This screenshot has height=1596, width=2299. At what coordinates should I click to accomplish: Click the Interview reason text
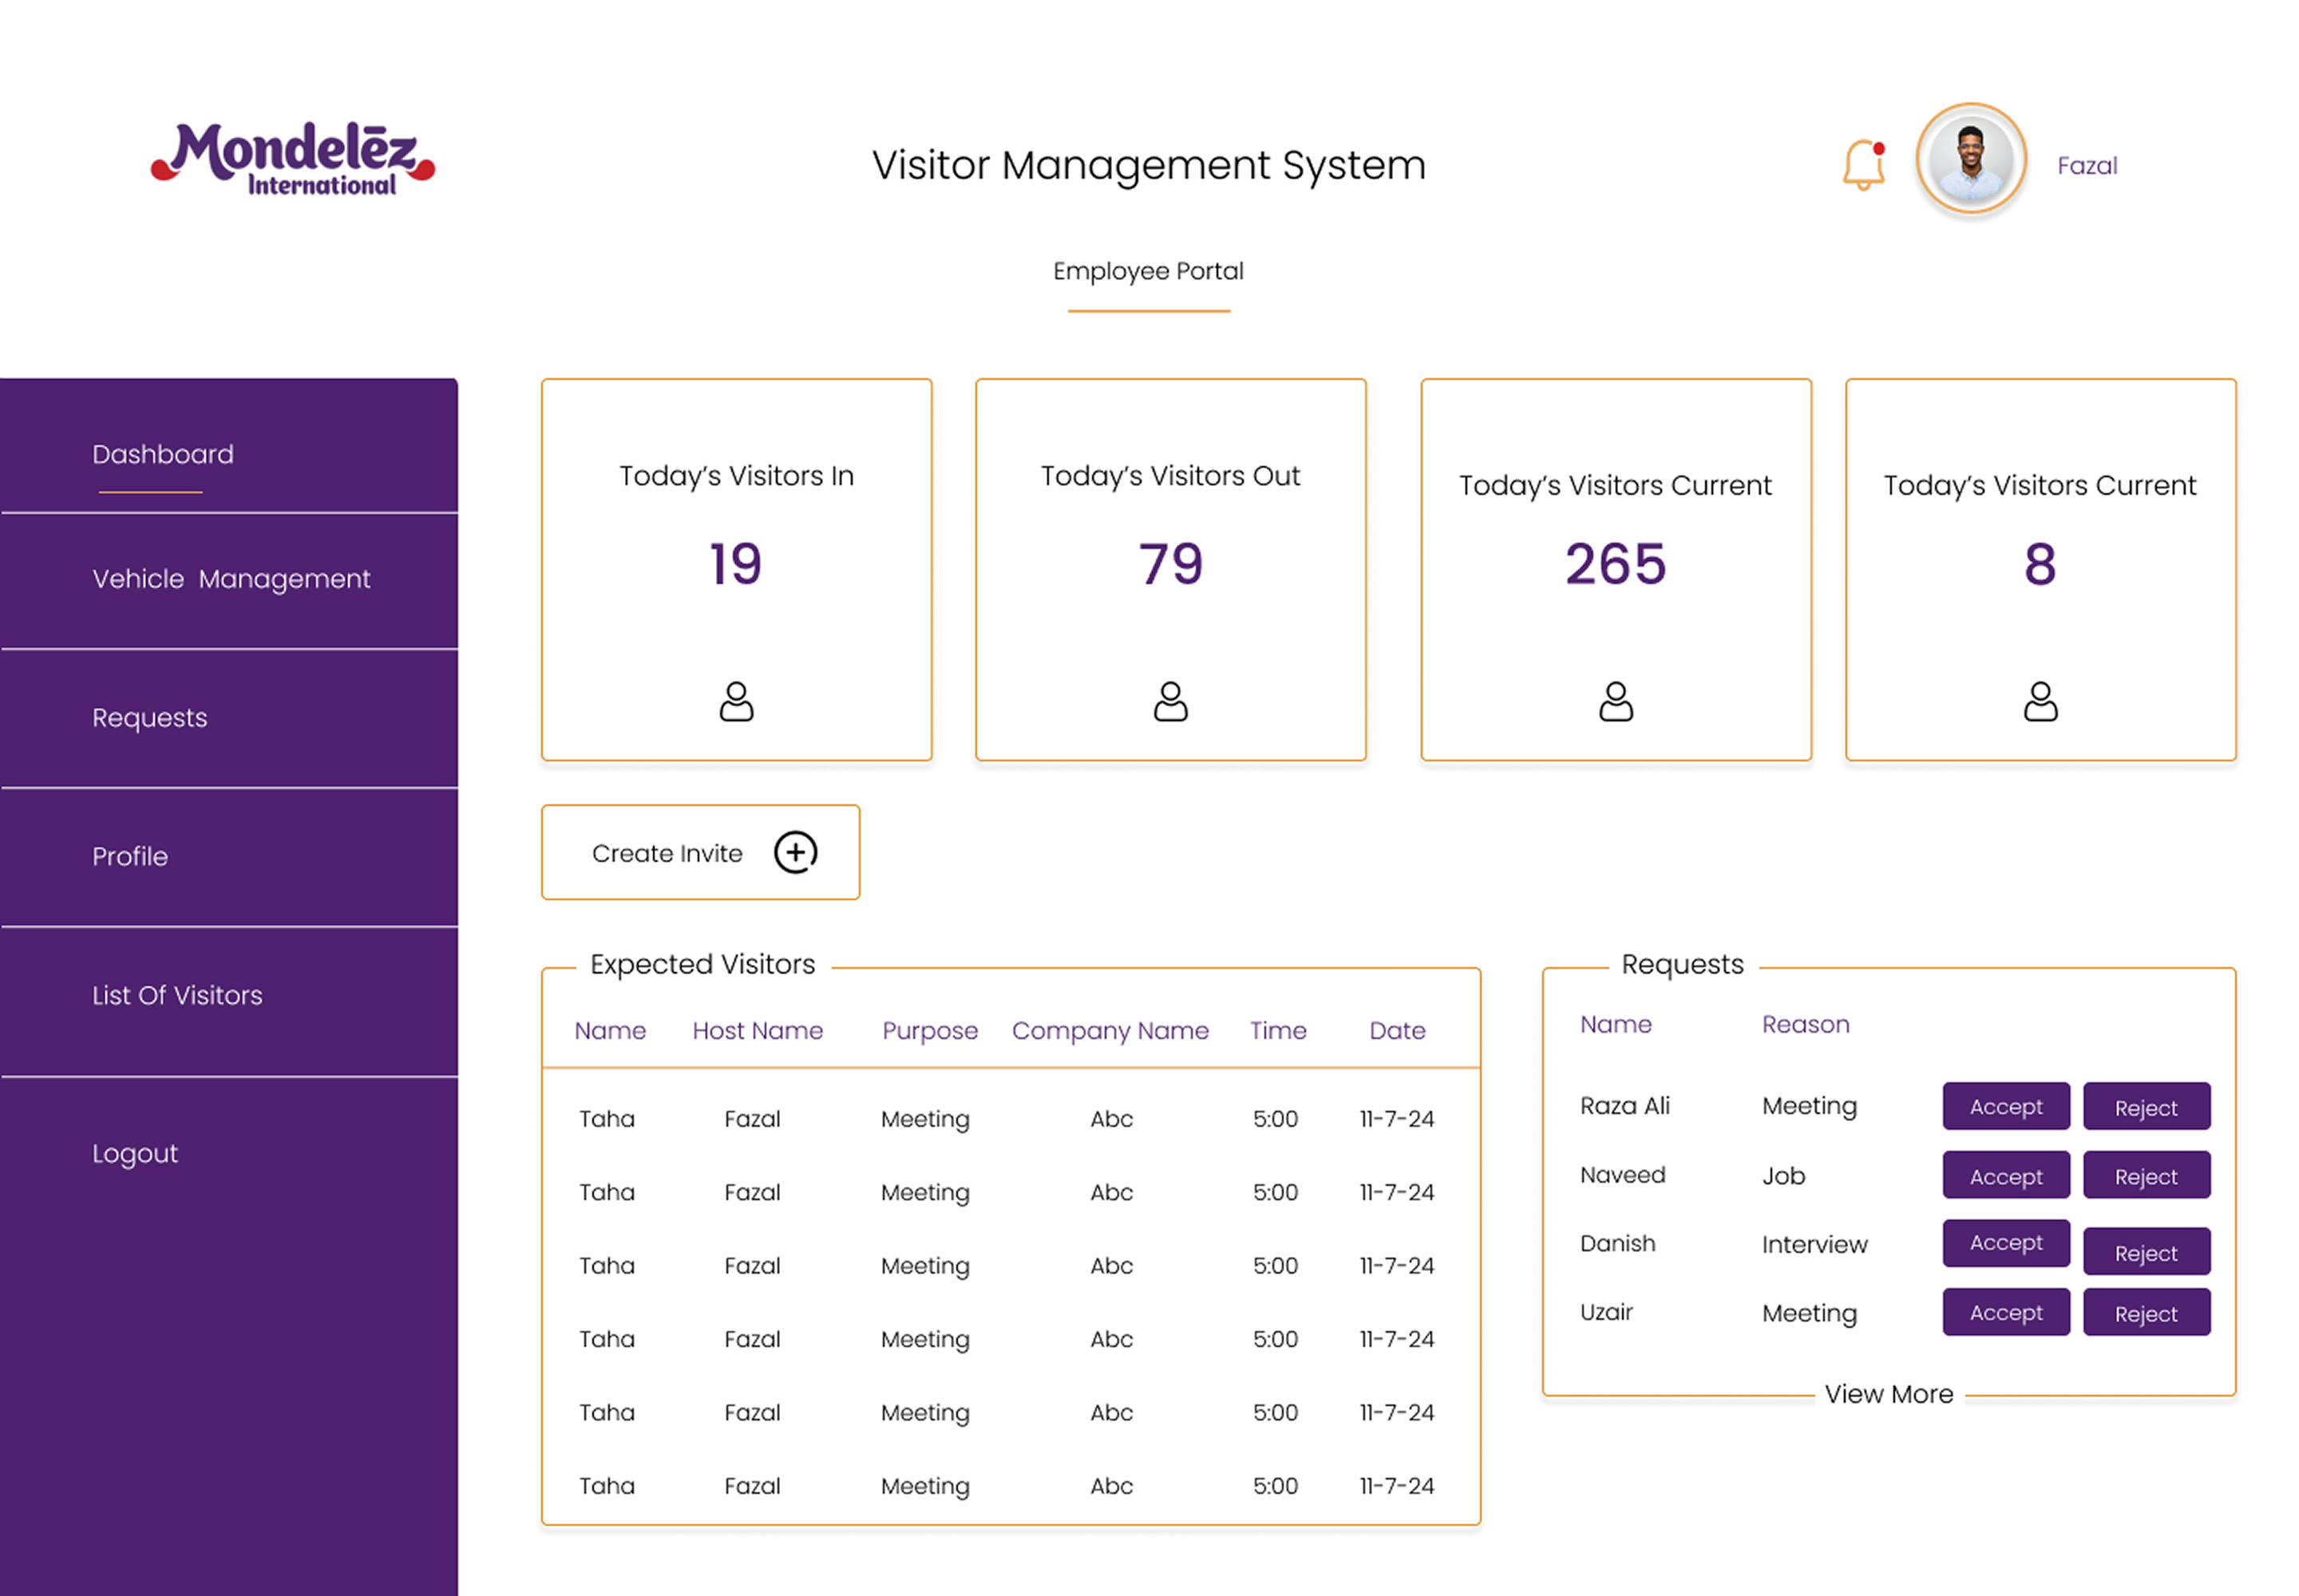tap(1814, 1244)
